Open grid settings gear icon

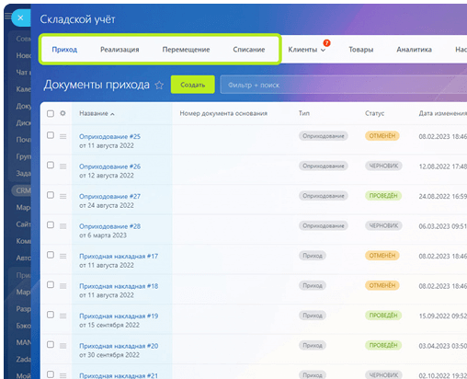pos(63,113)
